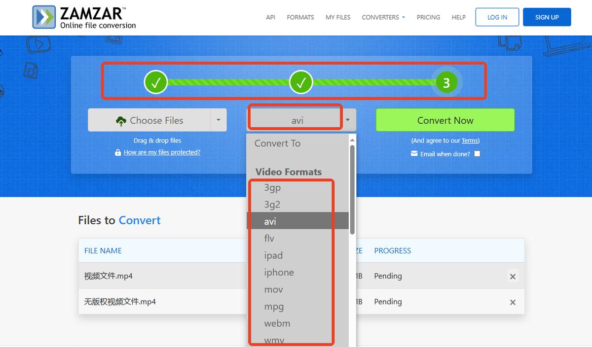
Task: Click the Sign Up button
Action: (547, 17)
